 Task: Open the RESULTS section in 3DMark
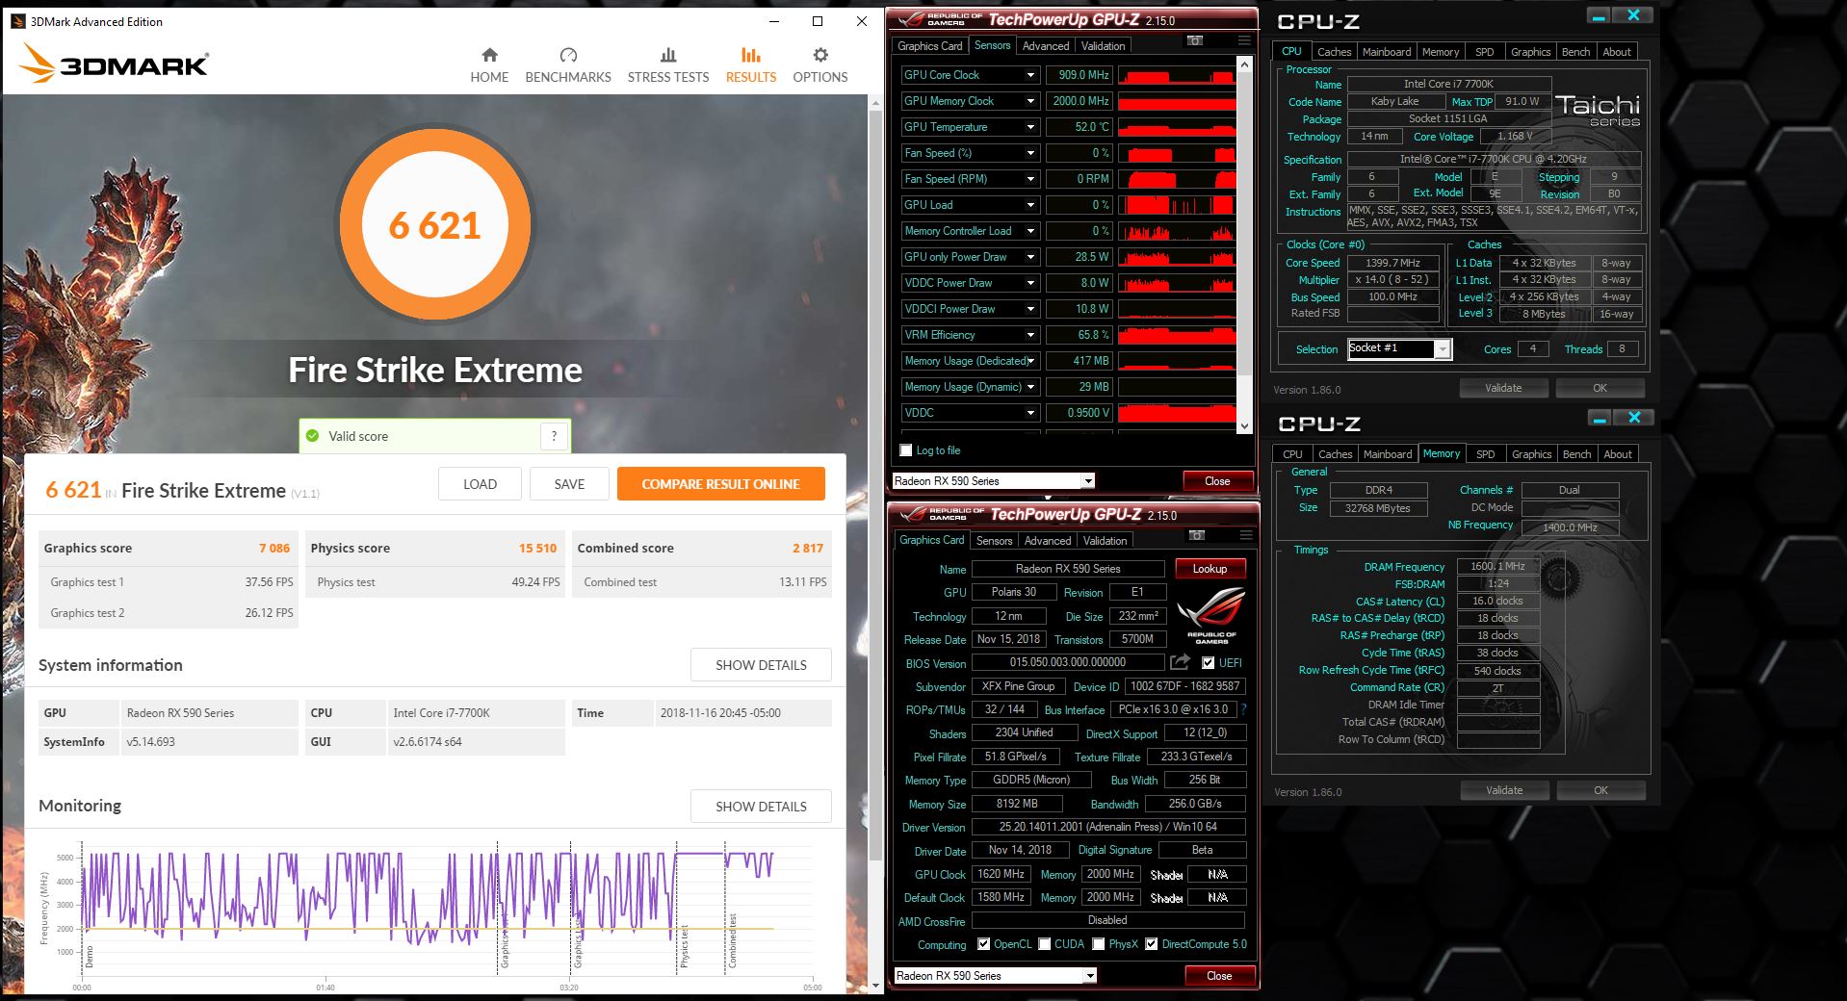751,65
